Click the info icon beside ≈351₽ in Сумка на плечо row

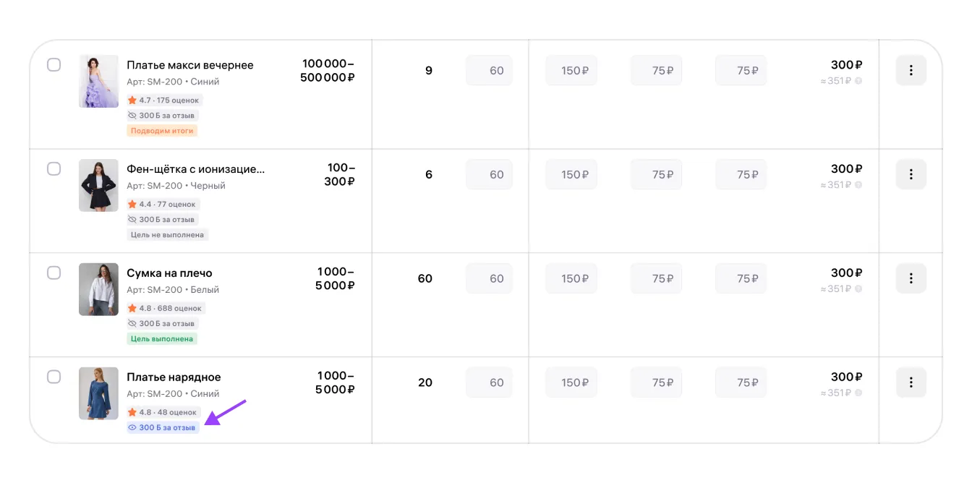pyautogui.click(x=858, y=289)
